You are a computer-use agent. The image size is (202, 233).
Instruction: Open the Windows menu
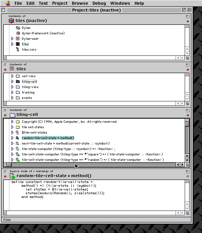120,3
